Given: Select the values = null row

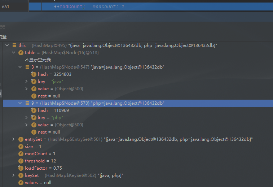Looking at the screenshot, I should pos(138,182).
